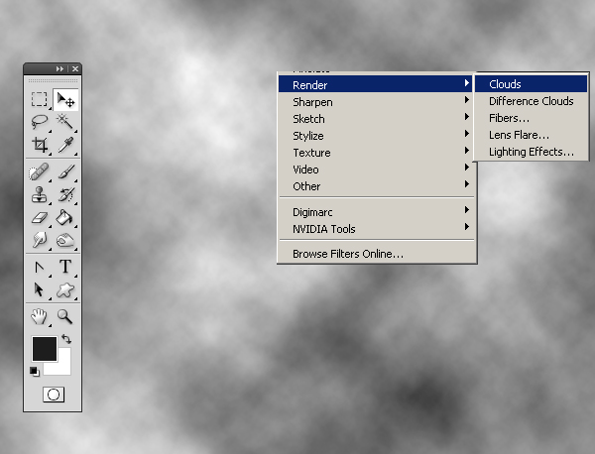595x454 pixels.
Task: Select the Move tool
Action: [x=65, y=100]
